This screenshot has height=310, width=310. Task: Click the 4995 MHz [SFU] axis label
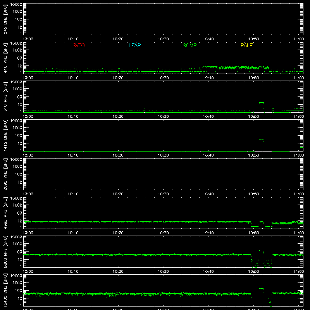[x=5, y=213]
